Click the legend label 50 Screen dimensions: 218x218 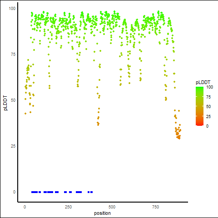click(208, 107)
